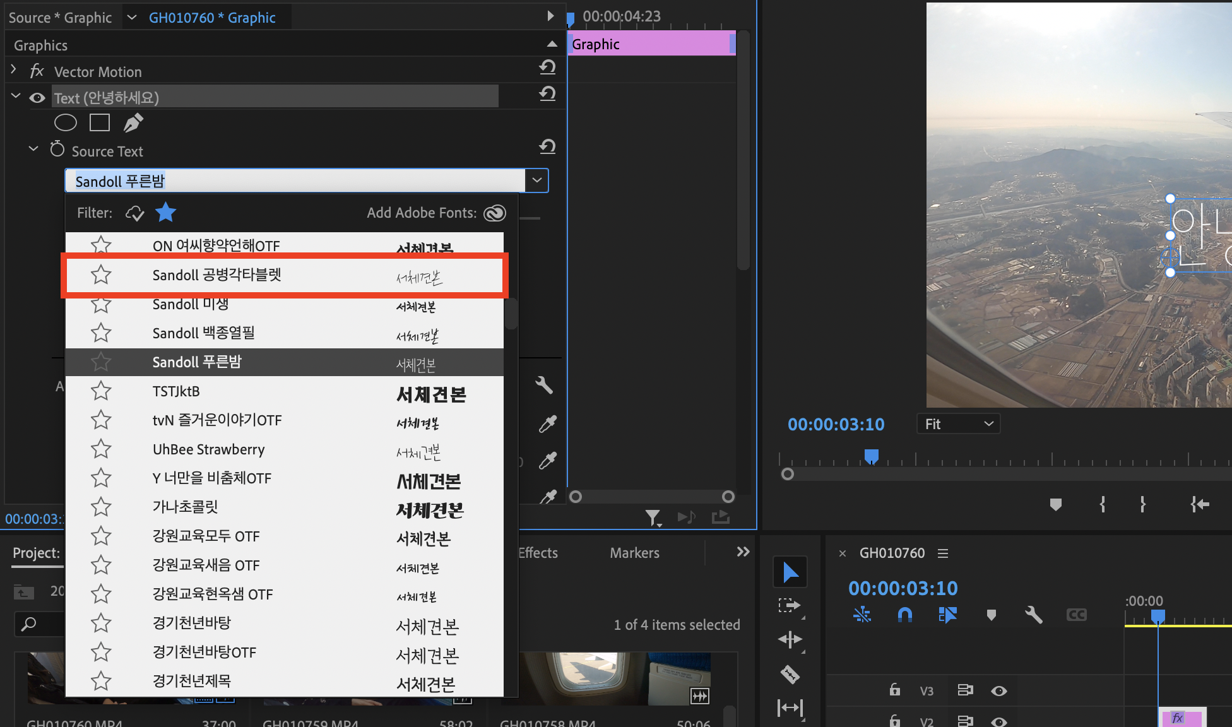Select the ellipse mask tool

[x=66, y=122]
